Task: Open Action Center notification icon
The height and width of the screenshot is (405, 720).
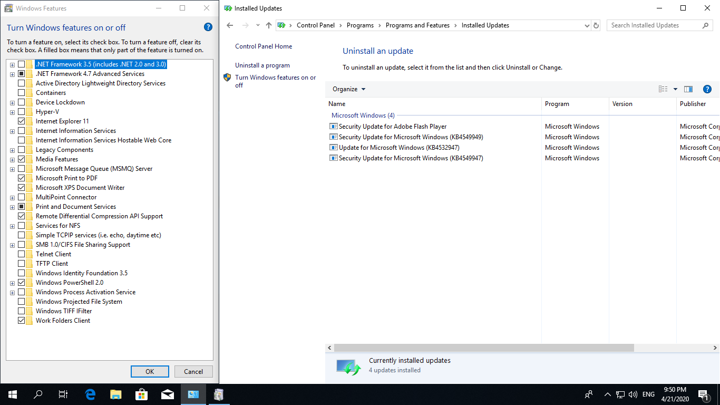Action: 703,394
